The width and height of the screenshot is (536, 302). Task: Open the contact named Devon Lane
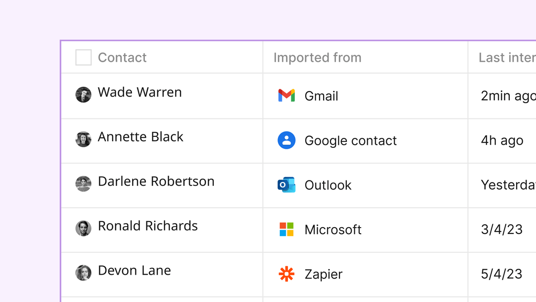134,270
